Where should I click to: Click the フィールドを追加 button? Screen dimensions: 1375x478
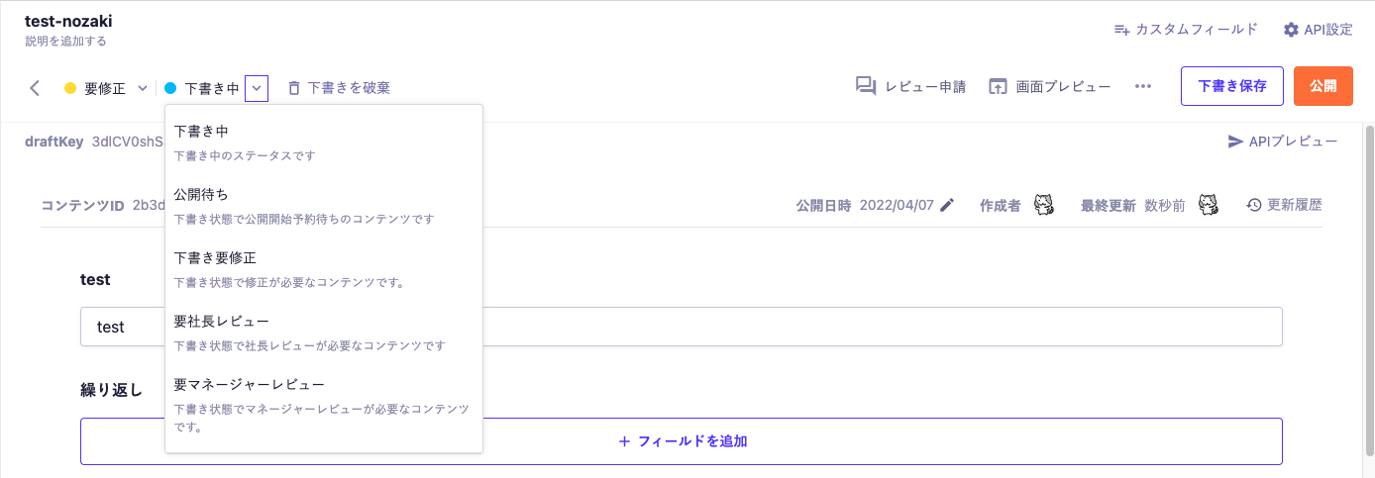(x=682, y=441)
